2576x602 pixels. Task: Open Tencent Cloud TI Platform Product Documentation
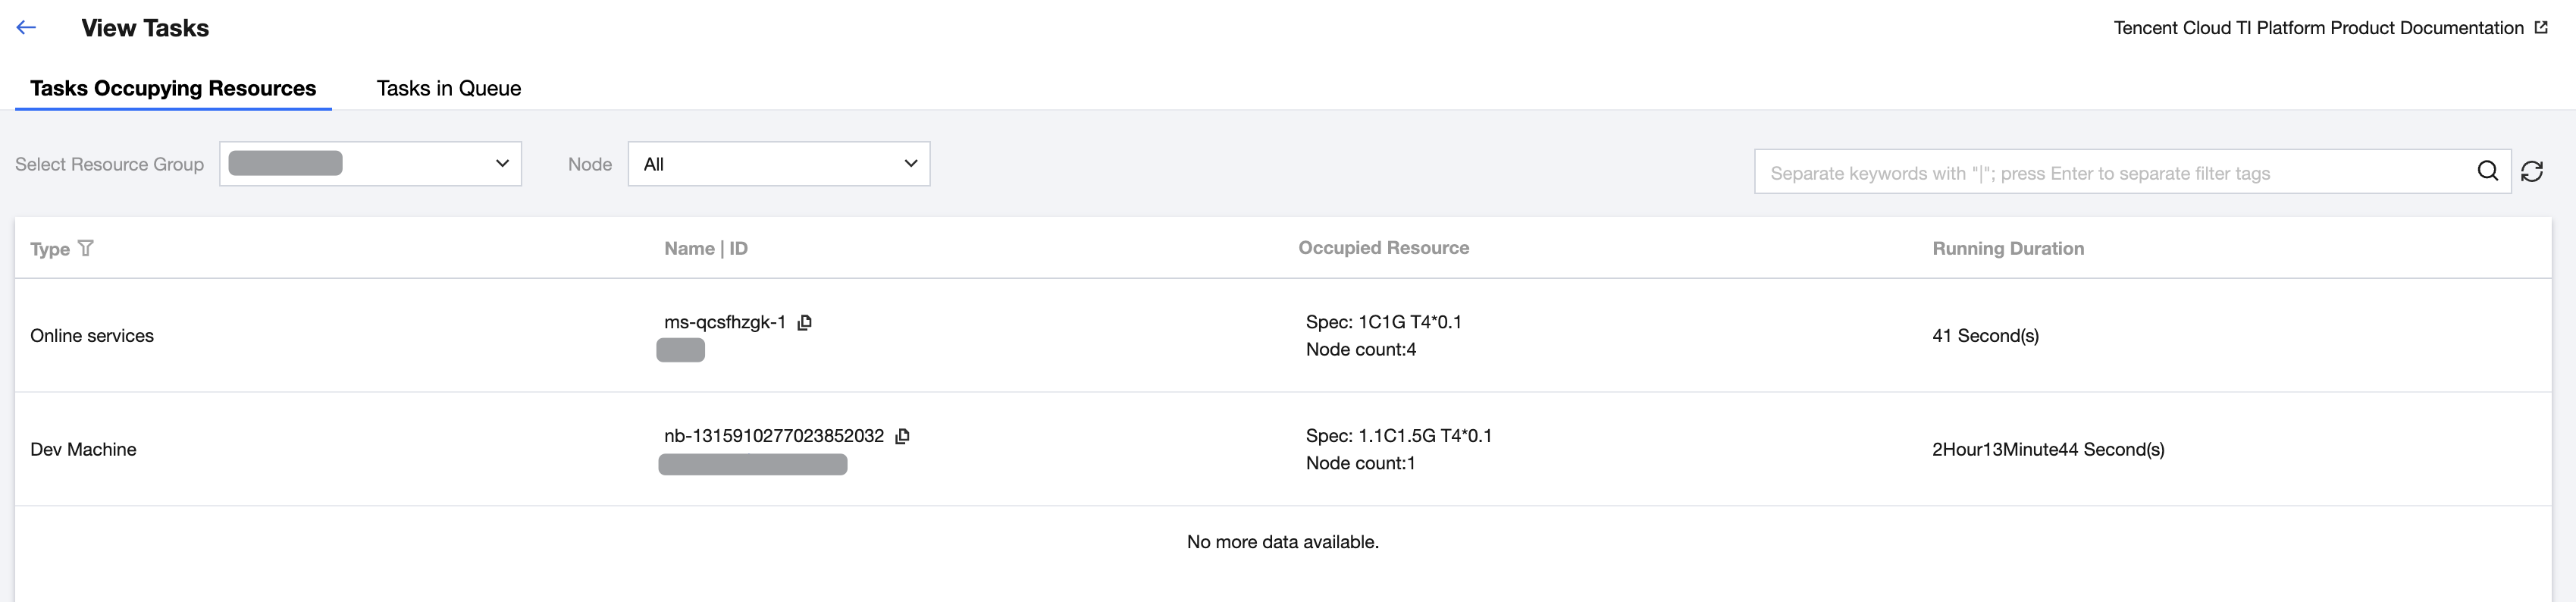(x=2318, y=28)
